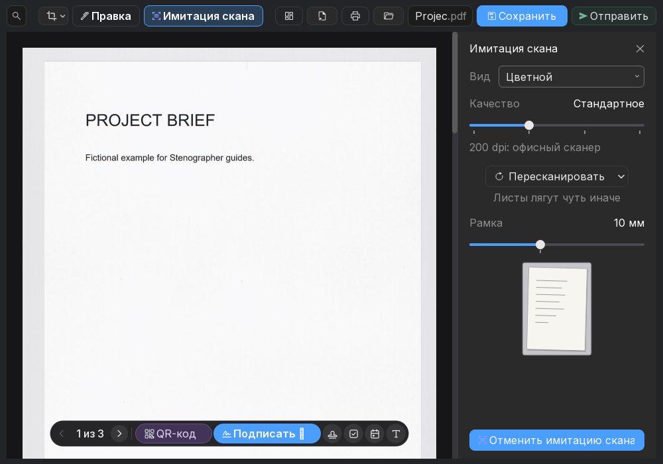This screenshot has width=663, height=464.
Task: Go to the next page arrow
Action: point(119,434)
